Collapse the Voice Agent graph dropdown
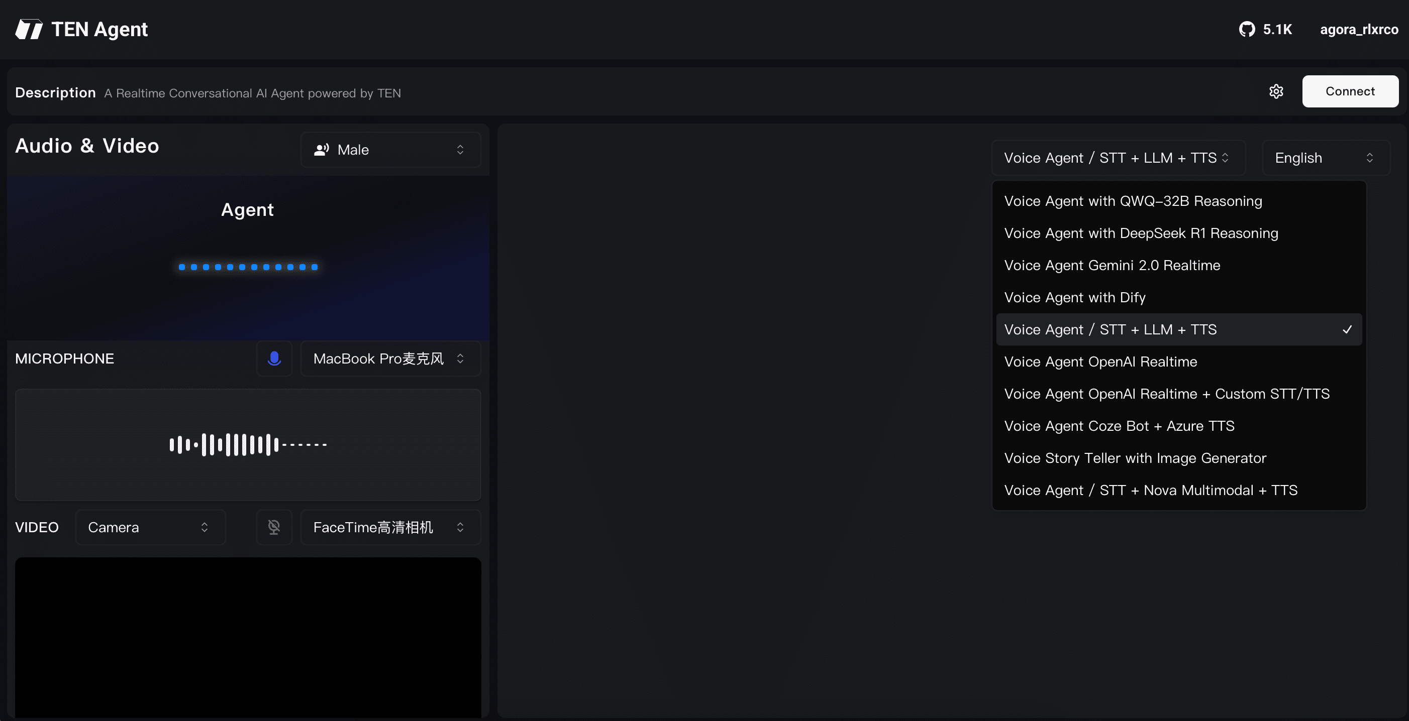 point(1119,158)
